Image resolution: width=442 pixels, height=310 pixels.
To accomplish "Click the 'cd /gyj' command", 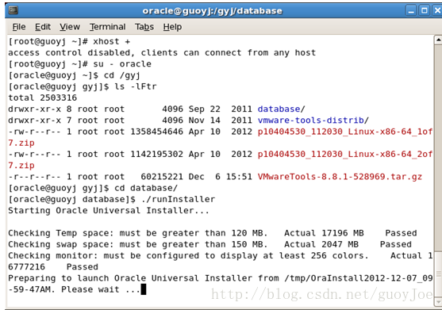I will click(x=121, y=75).
